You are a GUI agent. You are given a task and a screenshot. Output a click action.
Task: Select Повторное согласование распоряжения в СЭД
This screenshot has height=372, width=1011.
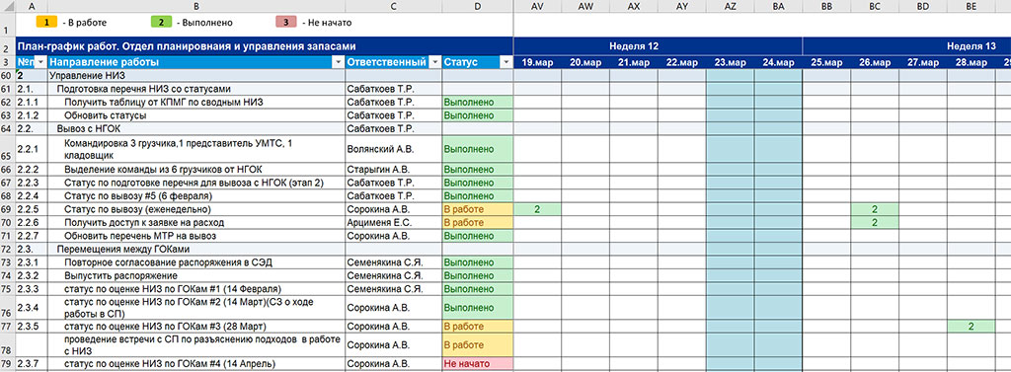(x=196, y=262)
